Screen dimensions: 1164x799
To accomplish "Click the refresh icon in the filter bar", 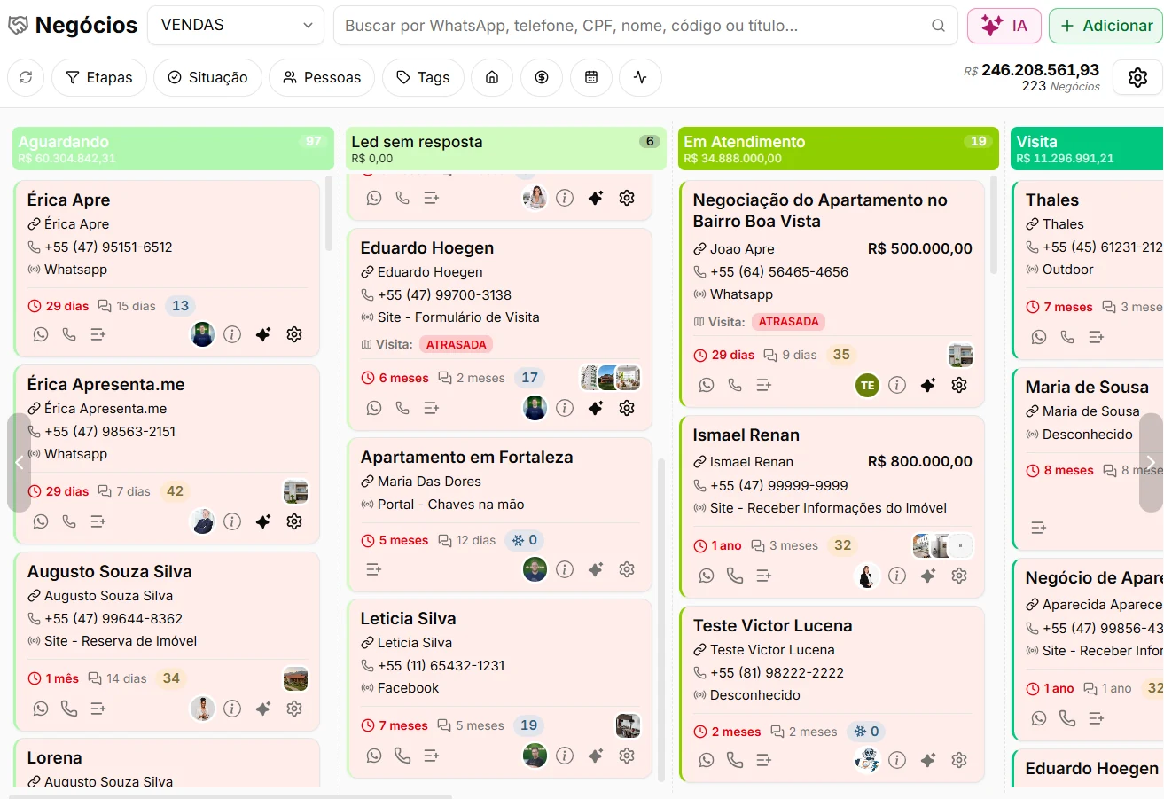I will pyautogui.click(x=26, y=78).
